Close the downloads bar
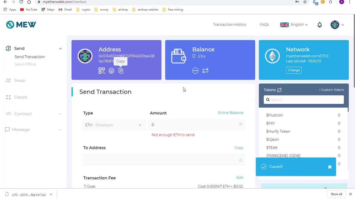 (x=350, y=194)
